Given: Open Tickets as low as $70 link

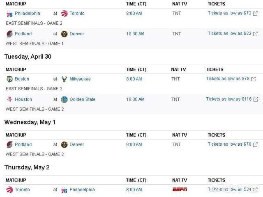Looking at the screenshot, I should pyautogui.click(x=229, y=144).
